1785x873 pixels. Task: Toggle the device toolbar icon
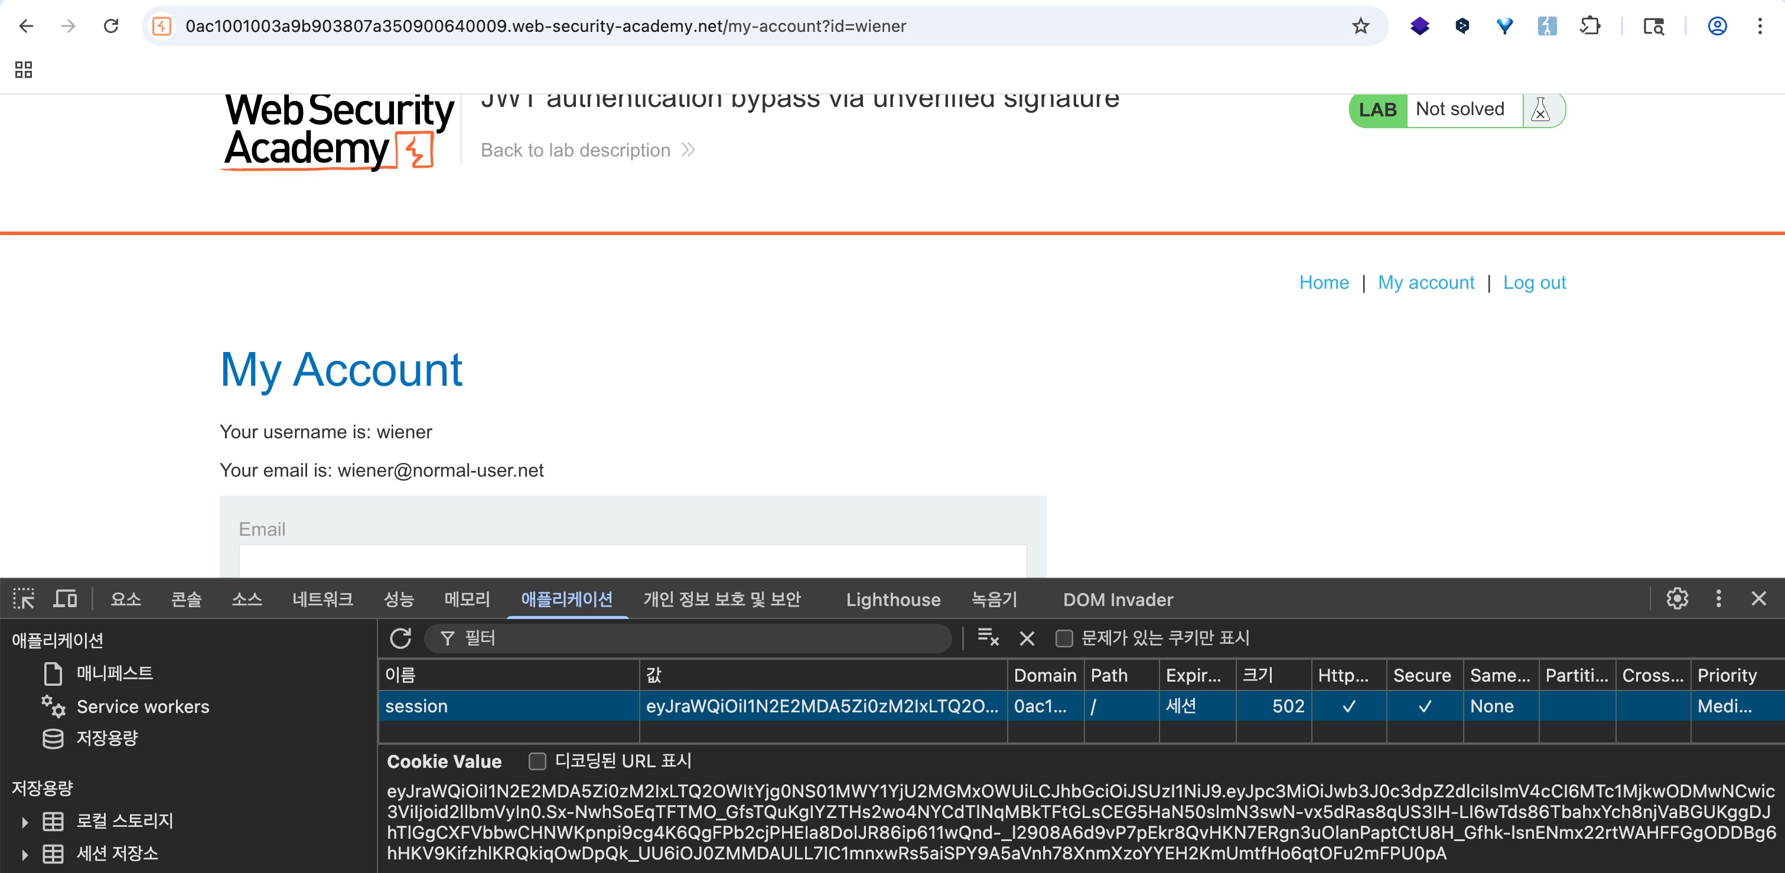click(65, 598)
